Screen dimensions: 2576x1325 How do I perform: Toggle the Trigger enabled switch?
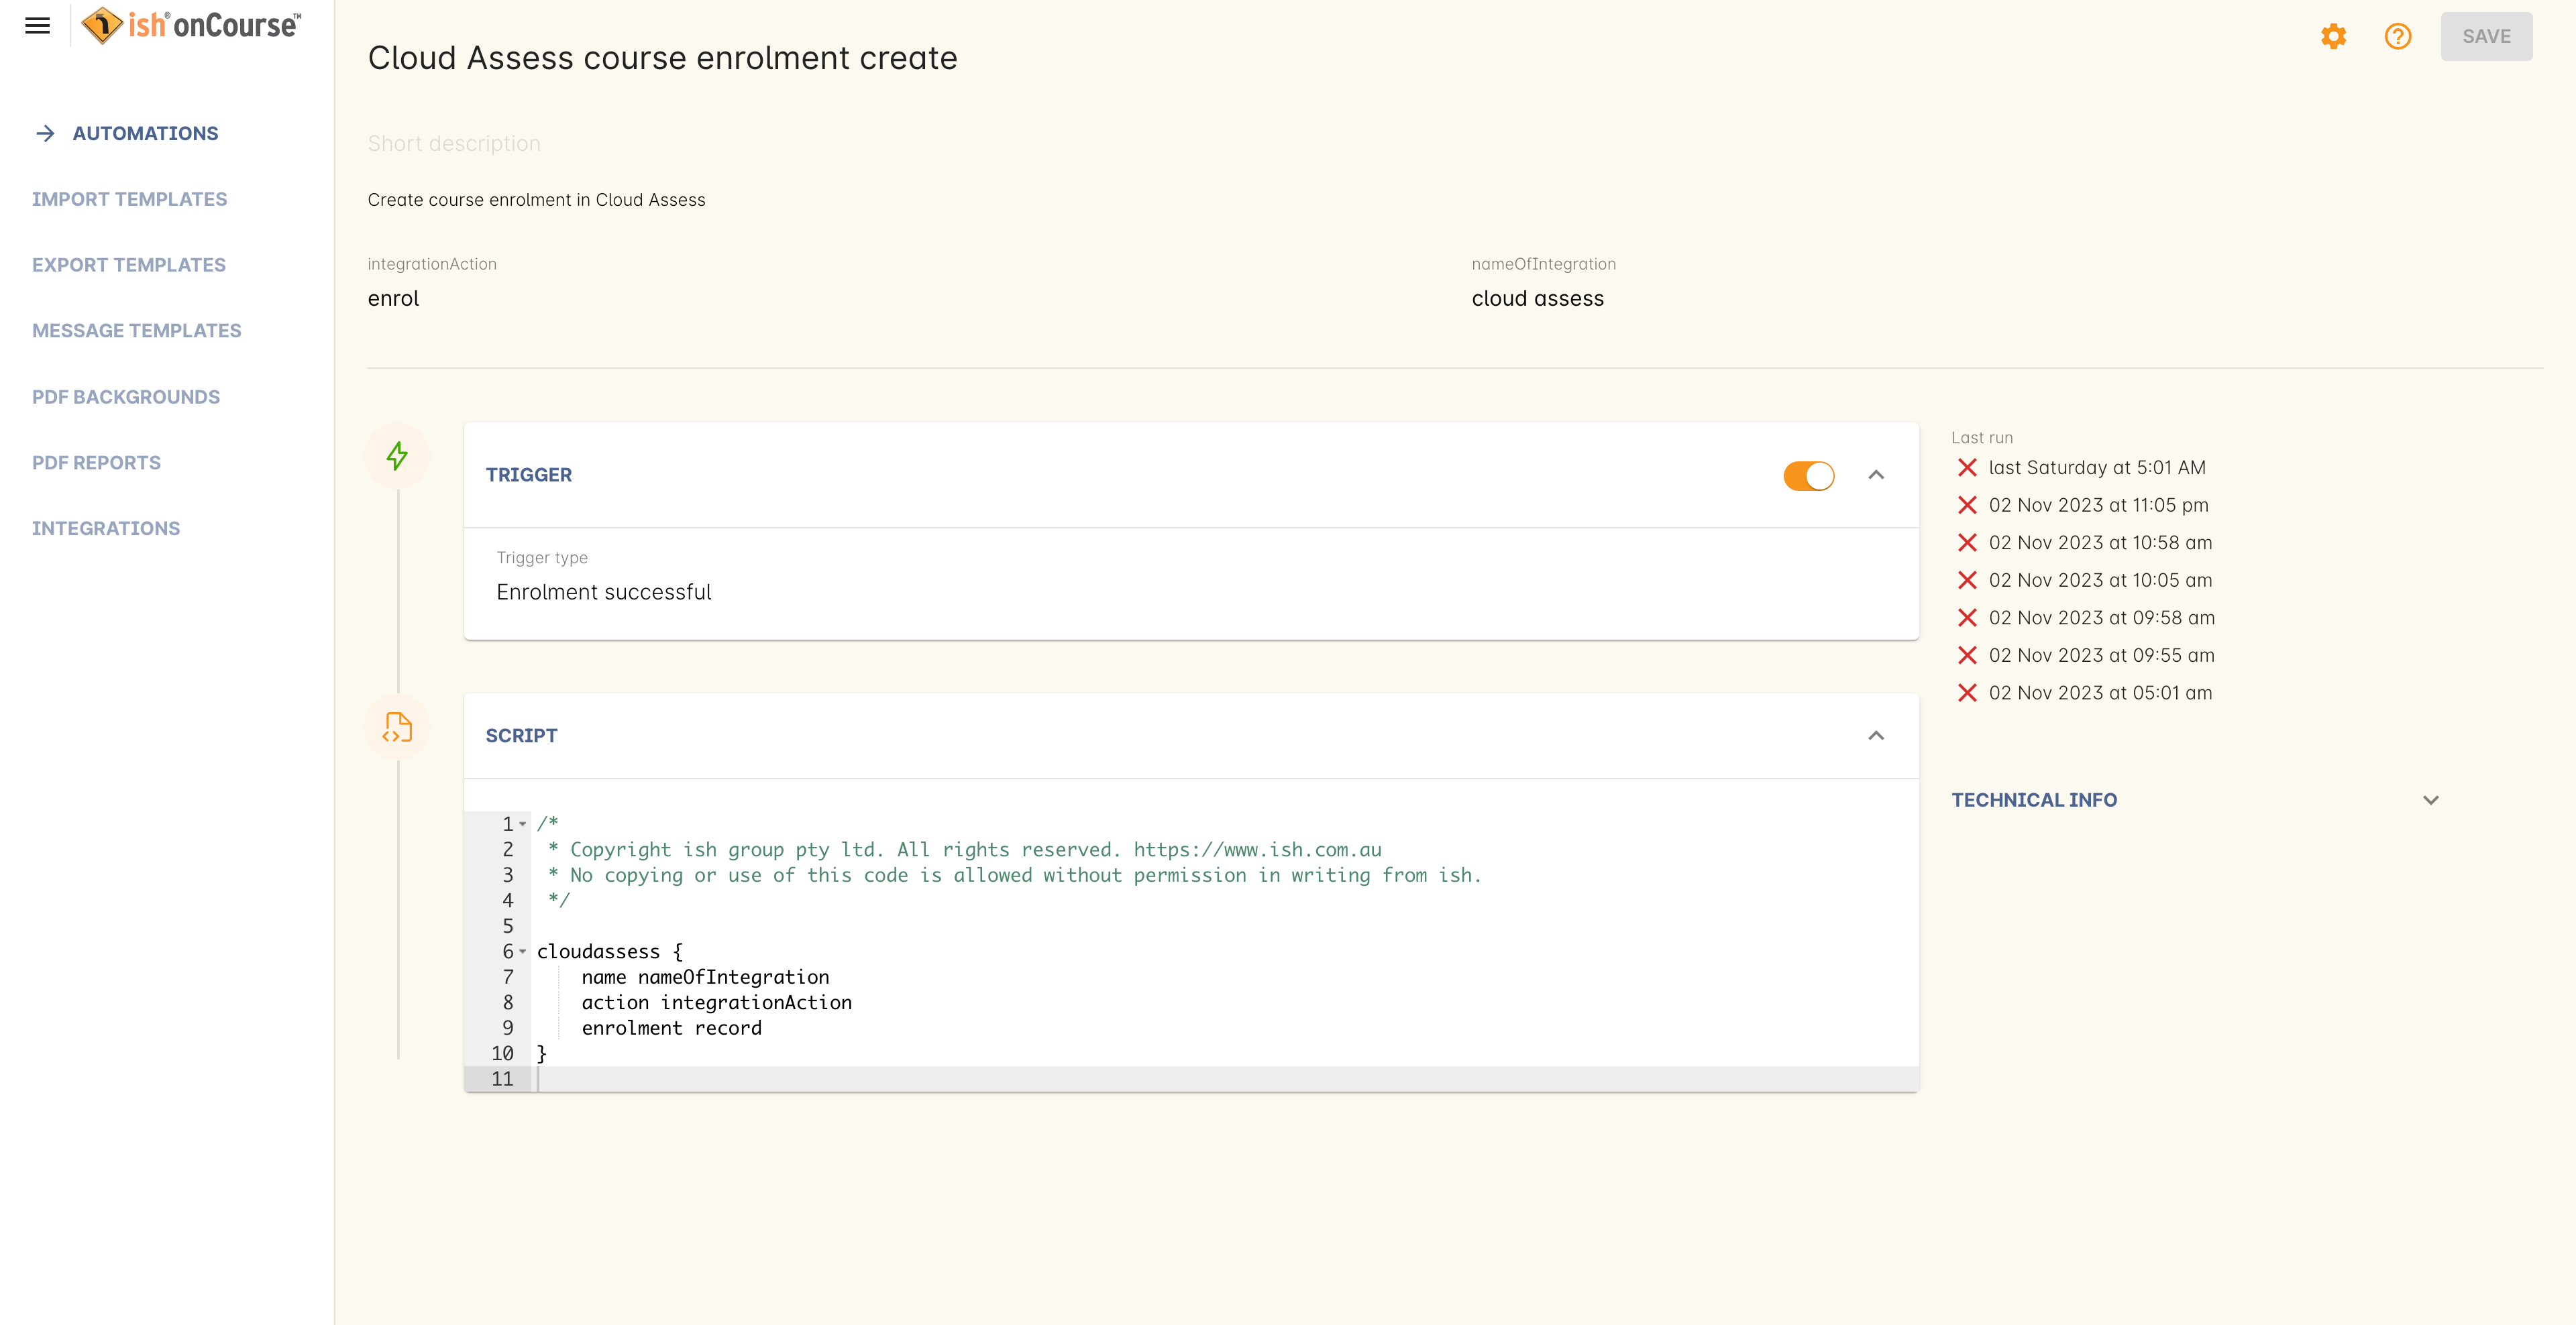tap(1808, 475)
